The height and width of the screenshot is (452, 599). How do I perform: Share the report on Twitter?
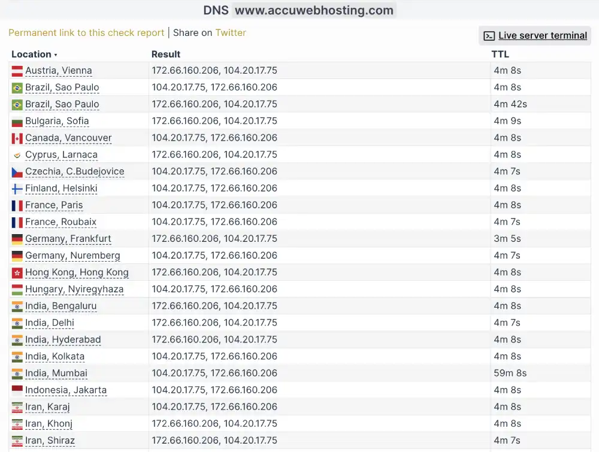pyautogui.click(x=231, y=33)
